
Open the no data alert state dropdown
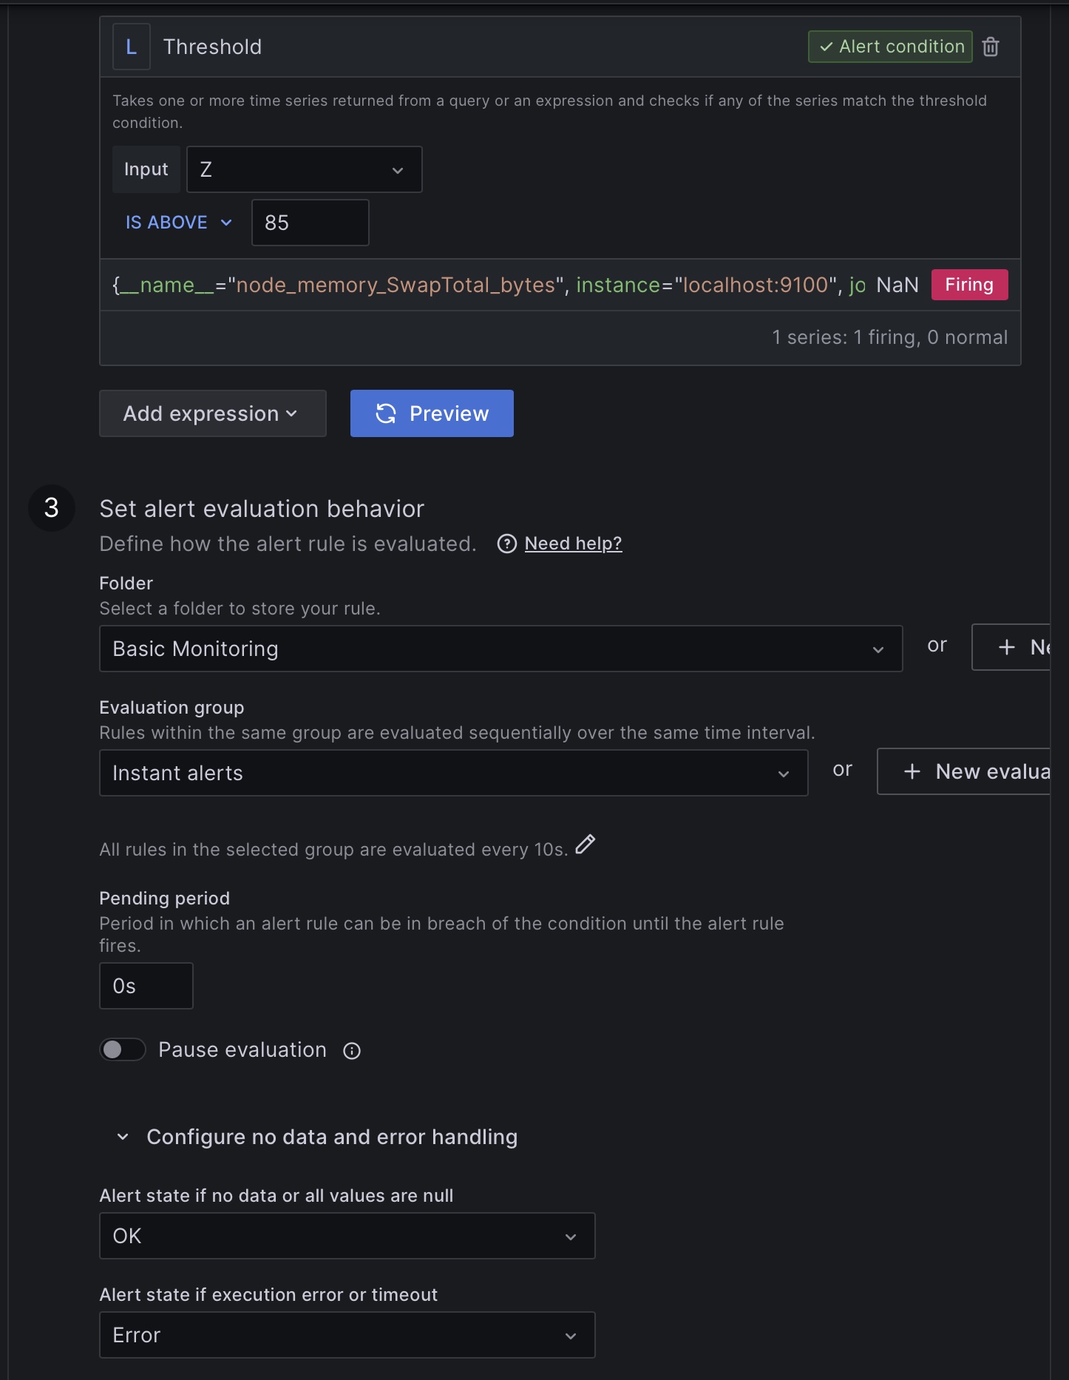(347, 1236)
